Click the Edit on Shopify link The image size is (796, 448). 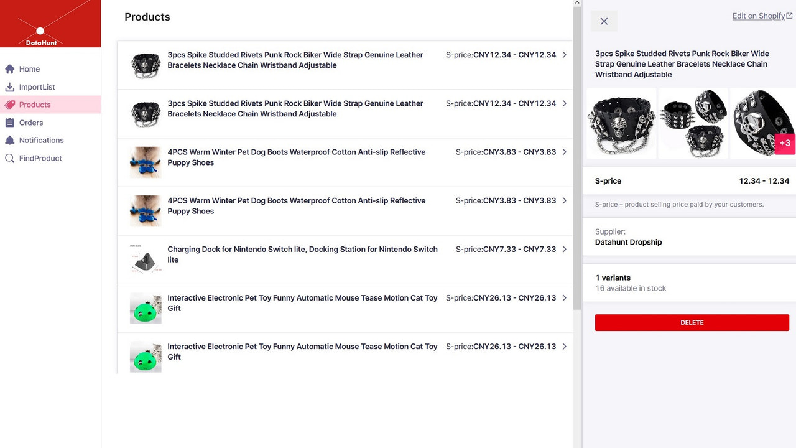click(758, 16)
